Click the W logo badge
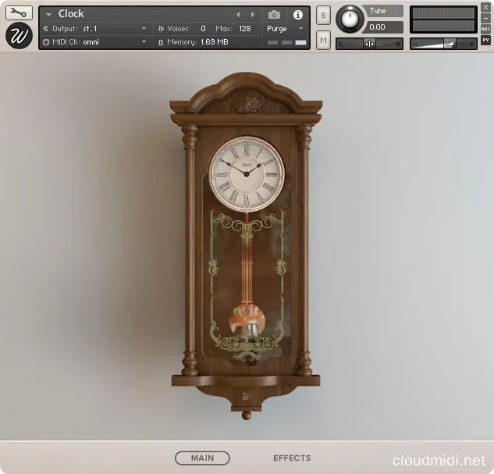494x474 pixels. coord(19,36)
